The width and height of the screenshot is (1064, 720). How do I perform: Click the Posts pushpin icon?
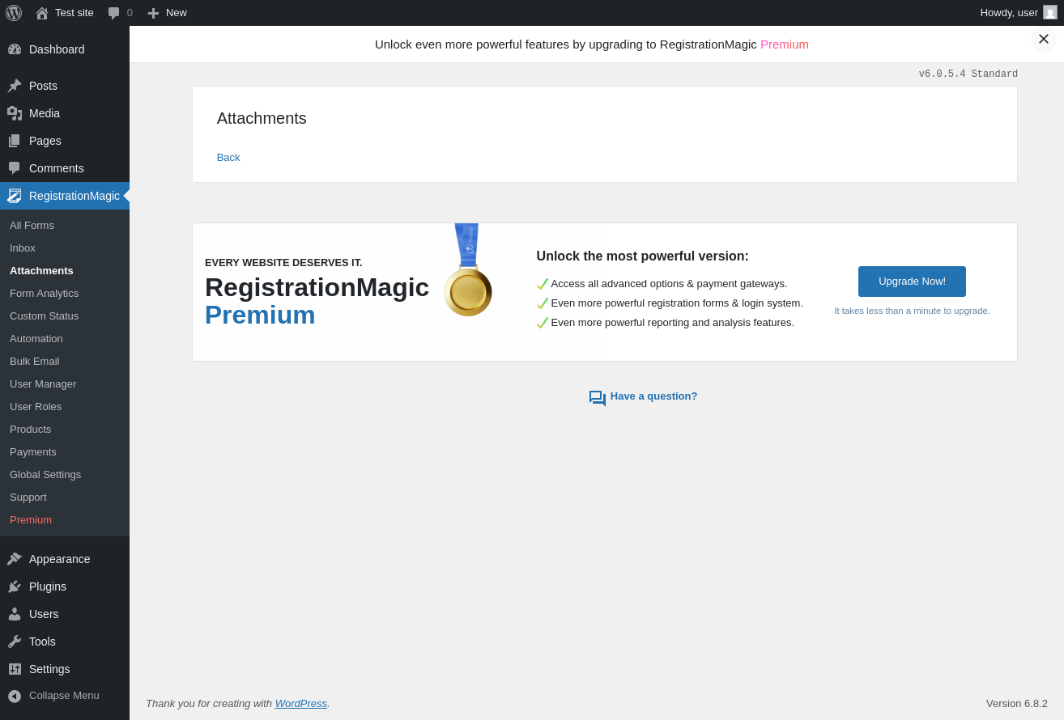(x=15, y=86)
